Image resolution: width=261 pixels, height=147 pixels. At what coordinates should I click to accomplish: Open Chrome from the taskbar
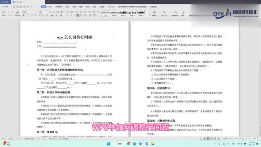pyautogui.click(x=129, y=144)
